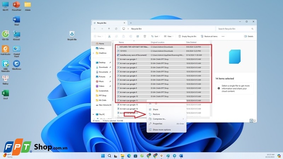Open Music in the sidebar
The width and height of the screenshot is (283, 159).
coord(101,81)
